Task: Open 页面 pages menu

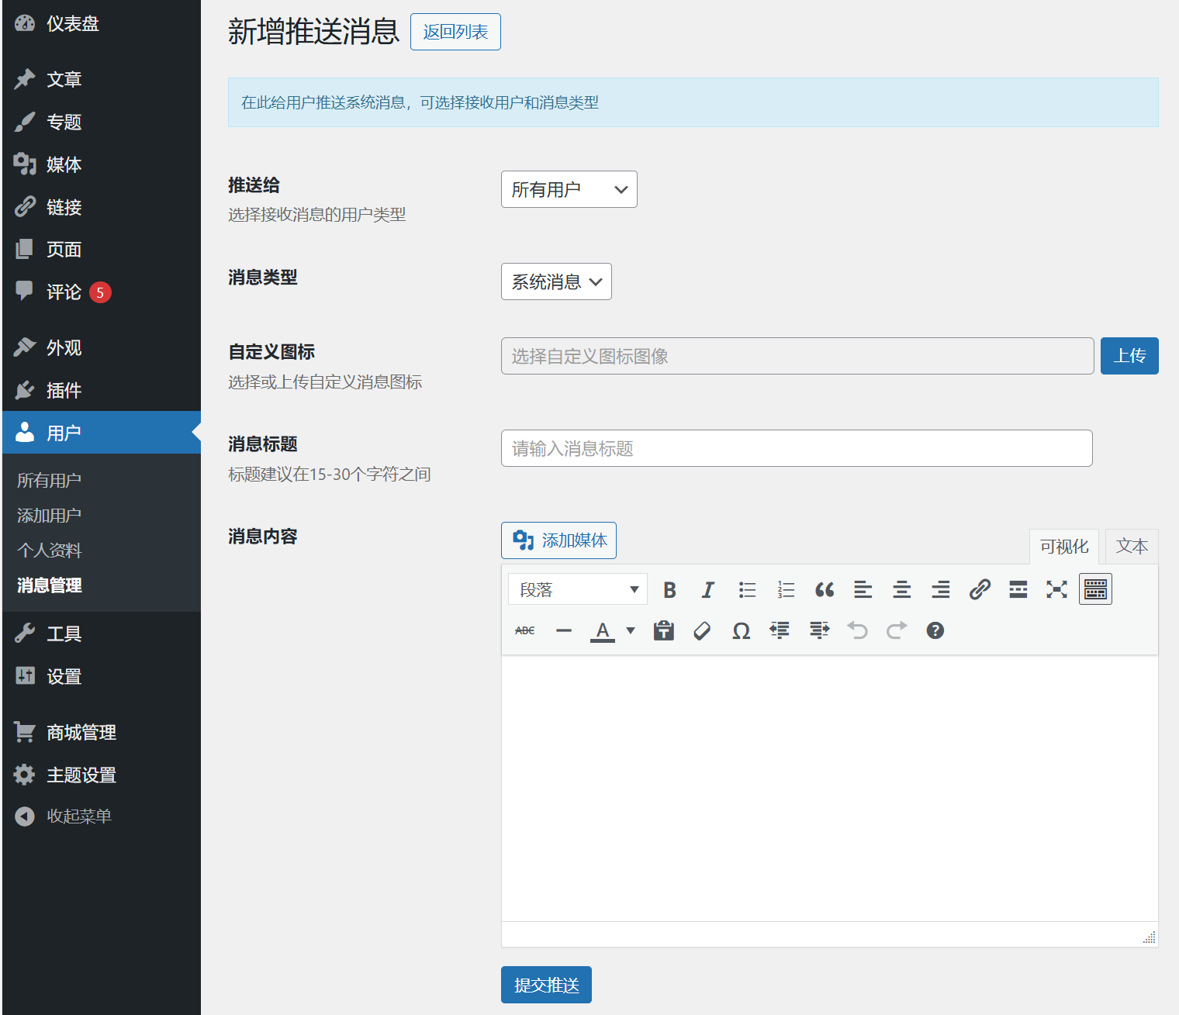Action: 101,250
